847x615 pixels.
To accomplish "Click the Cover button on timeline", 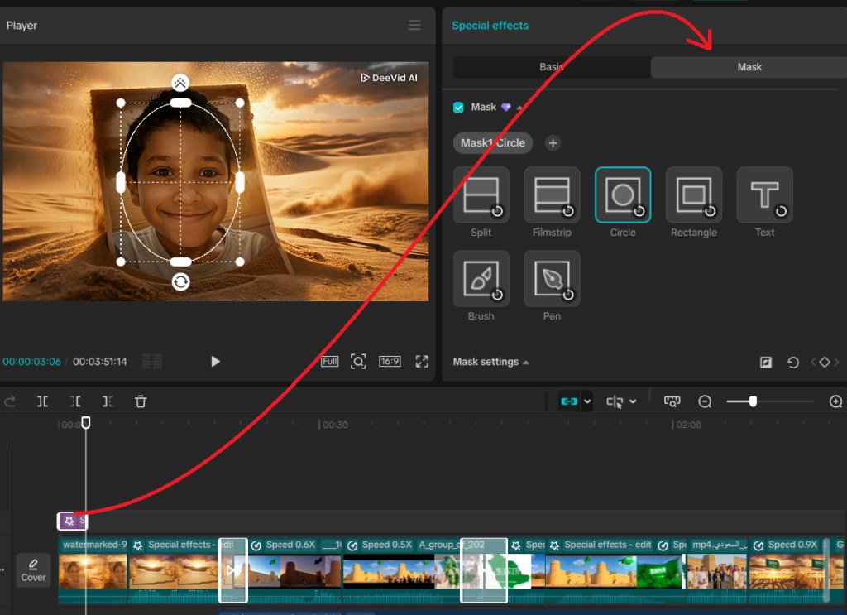I will [33, 570].
